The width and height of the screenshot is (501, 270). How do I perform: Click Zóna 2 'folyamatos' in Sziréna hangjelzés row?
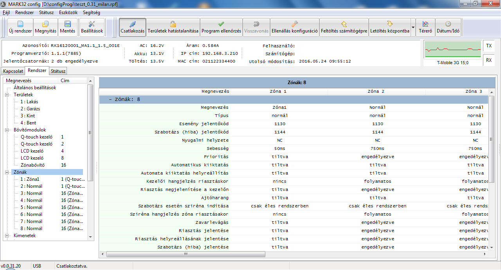click(x=378, y=214)
